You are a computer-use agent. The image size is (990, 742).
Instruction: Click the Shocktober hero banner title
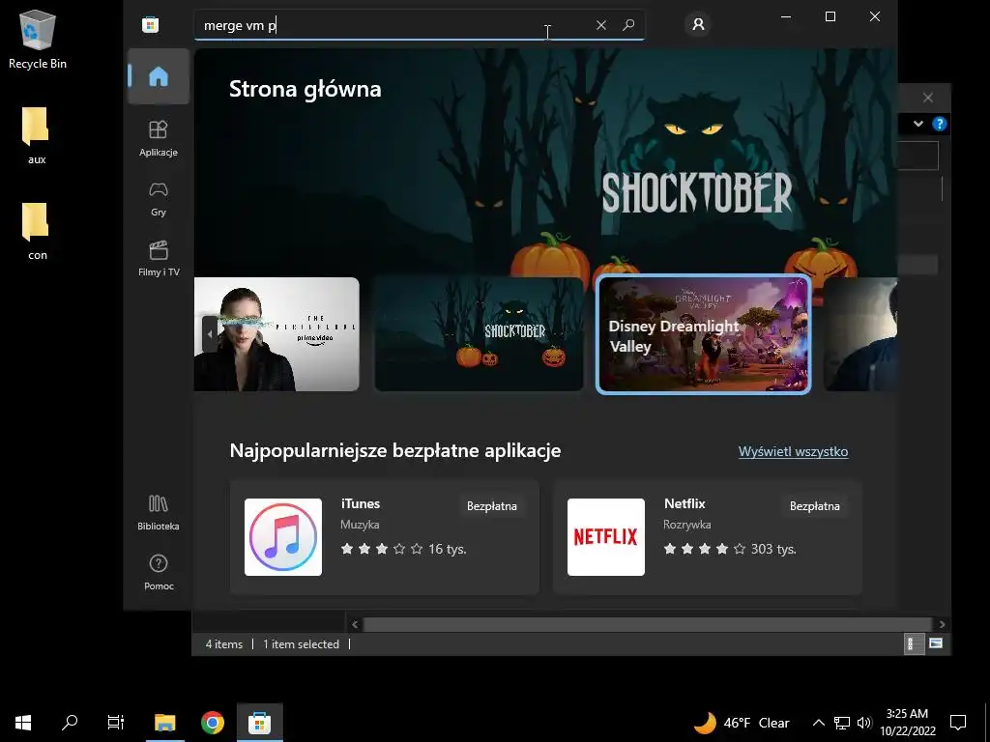(x=696, y=192)
